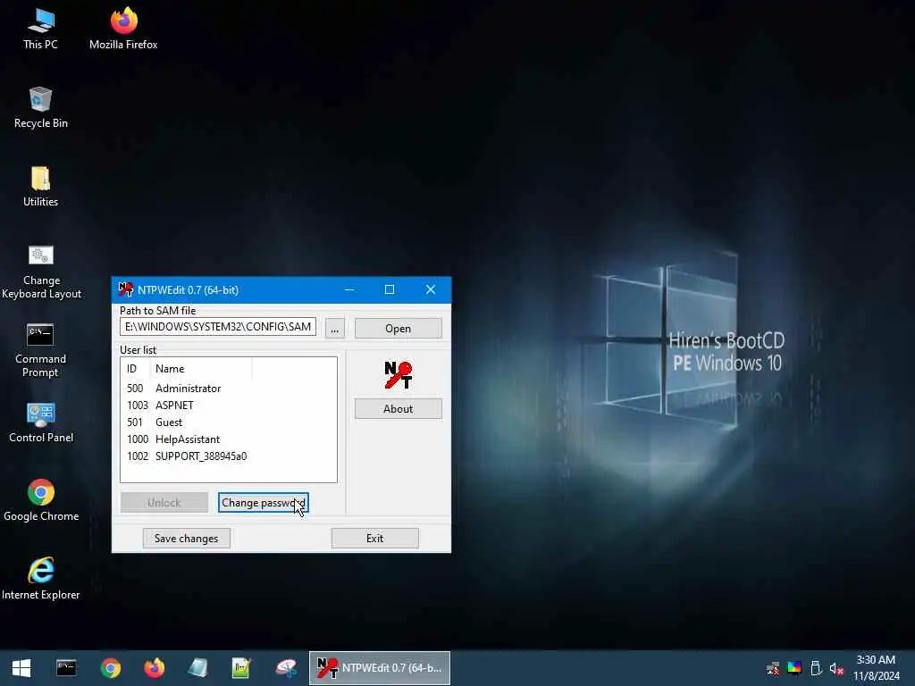Select Command Prompt desktop shortcut
Screen dimensions: 915x686
(x=40, y=350)
